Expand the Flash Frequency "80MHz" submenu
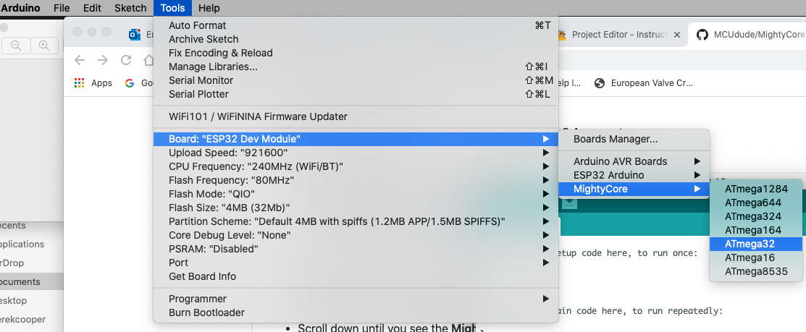This screenshot has height=332, width=806. pyautogui.click(x=356, y=180)
